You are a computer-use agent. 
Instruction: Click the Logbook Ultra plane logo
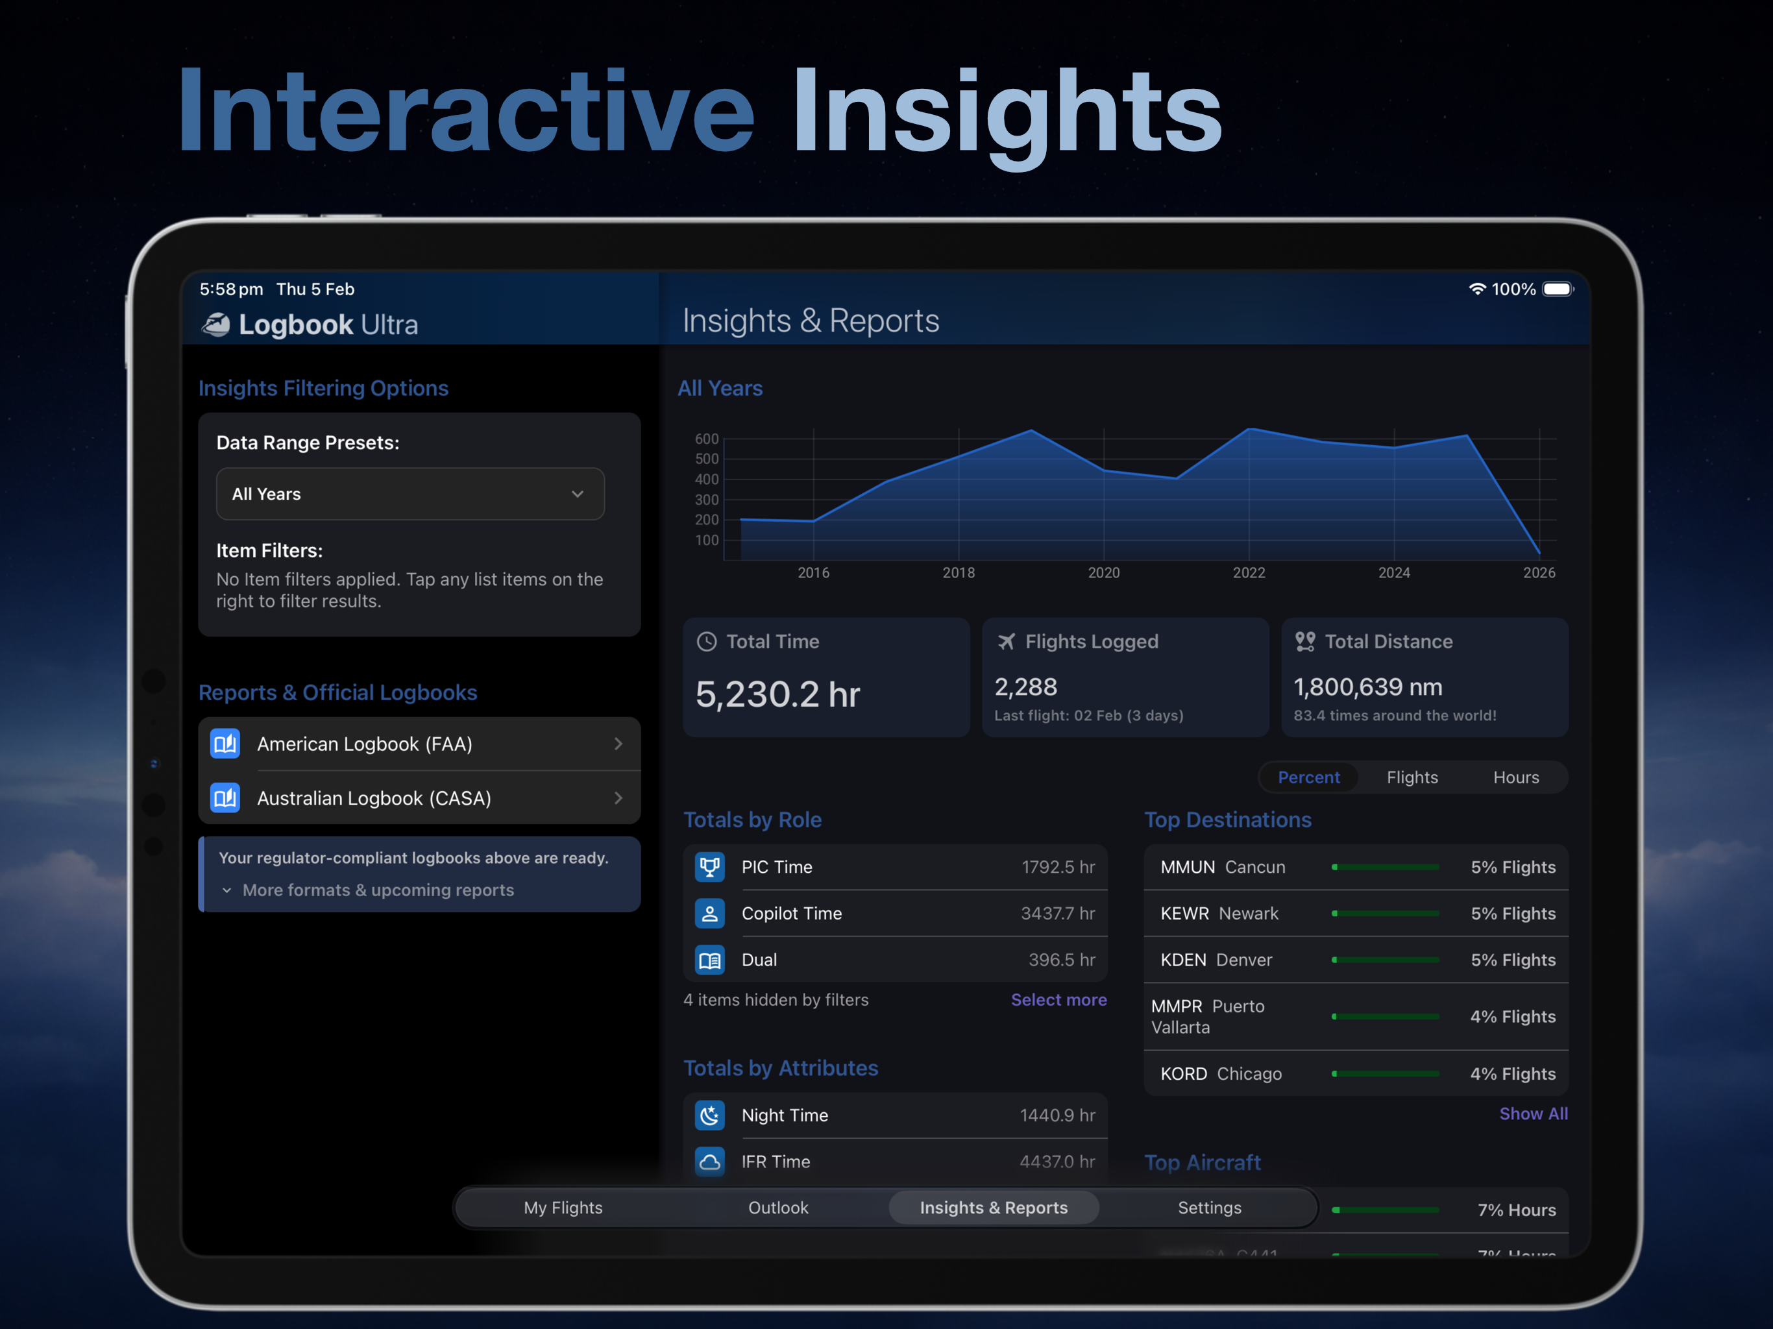pos(215,324)
